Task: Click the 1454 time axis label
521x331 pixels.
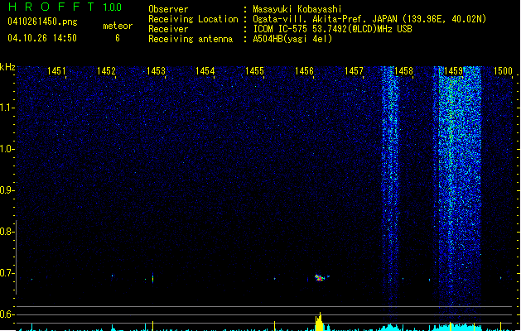Action: (205, 71)
